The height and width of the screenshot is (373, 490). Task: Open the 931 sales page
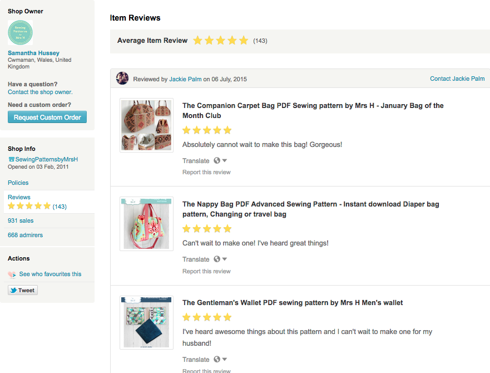pyautogui.click(x=21, y=221)
